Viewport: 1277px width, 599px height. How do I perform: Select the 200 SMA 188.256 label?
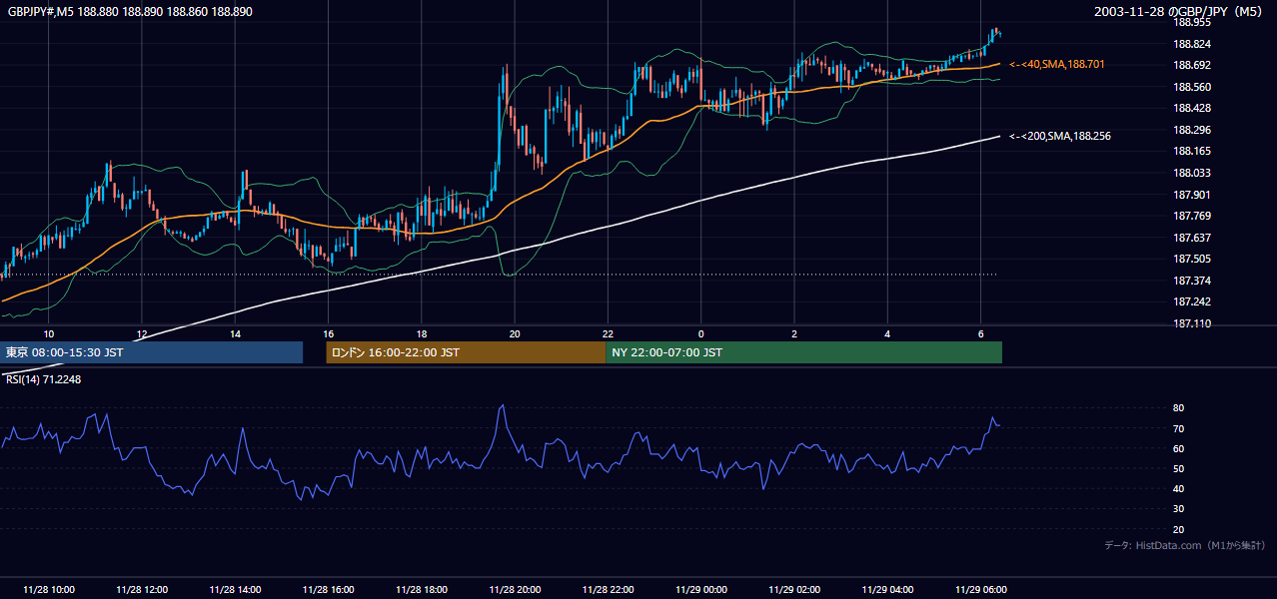1060,136
